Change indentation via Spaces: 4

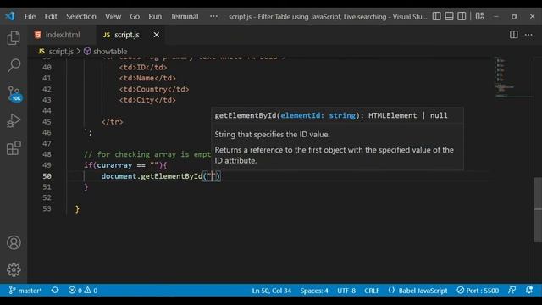point(314,291)
